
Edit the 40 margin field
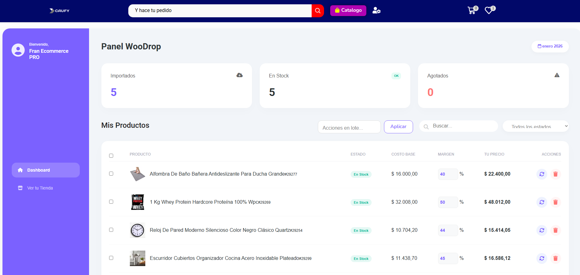(x=448, y=174)
